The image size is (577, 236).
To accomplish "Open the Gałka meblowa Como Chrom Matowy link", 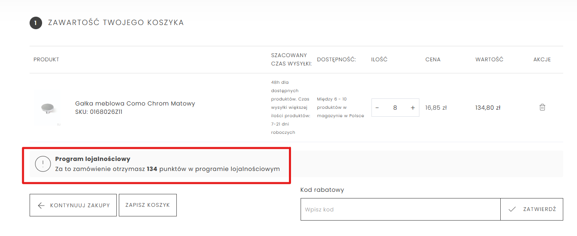I will pyautogui.click(x=135, y=103).
